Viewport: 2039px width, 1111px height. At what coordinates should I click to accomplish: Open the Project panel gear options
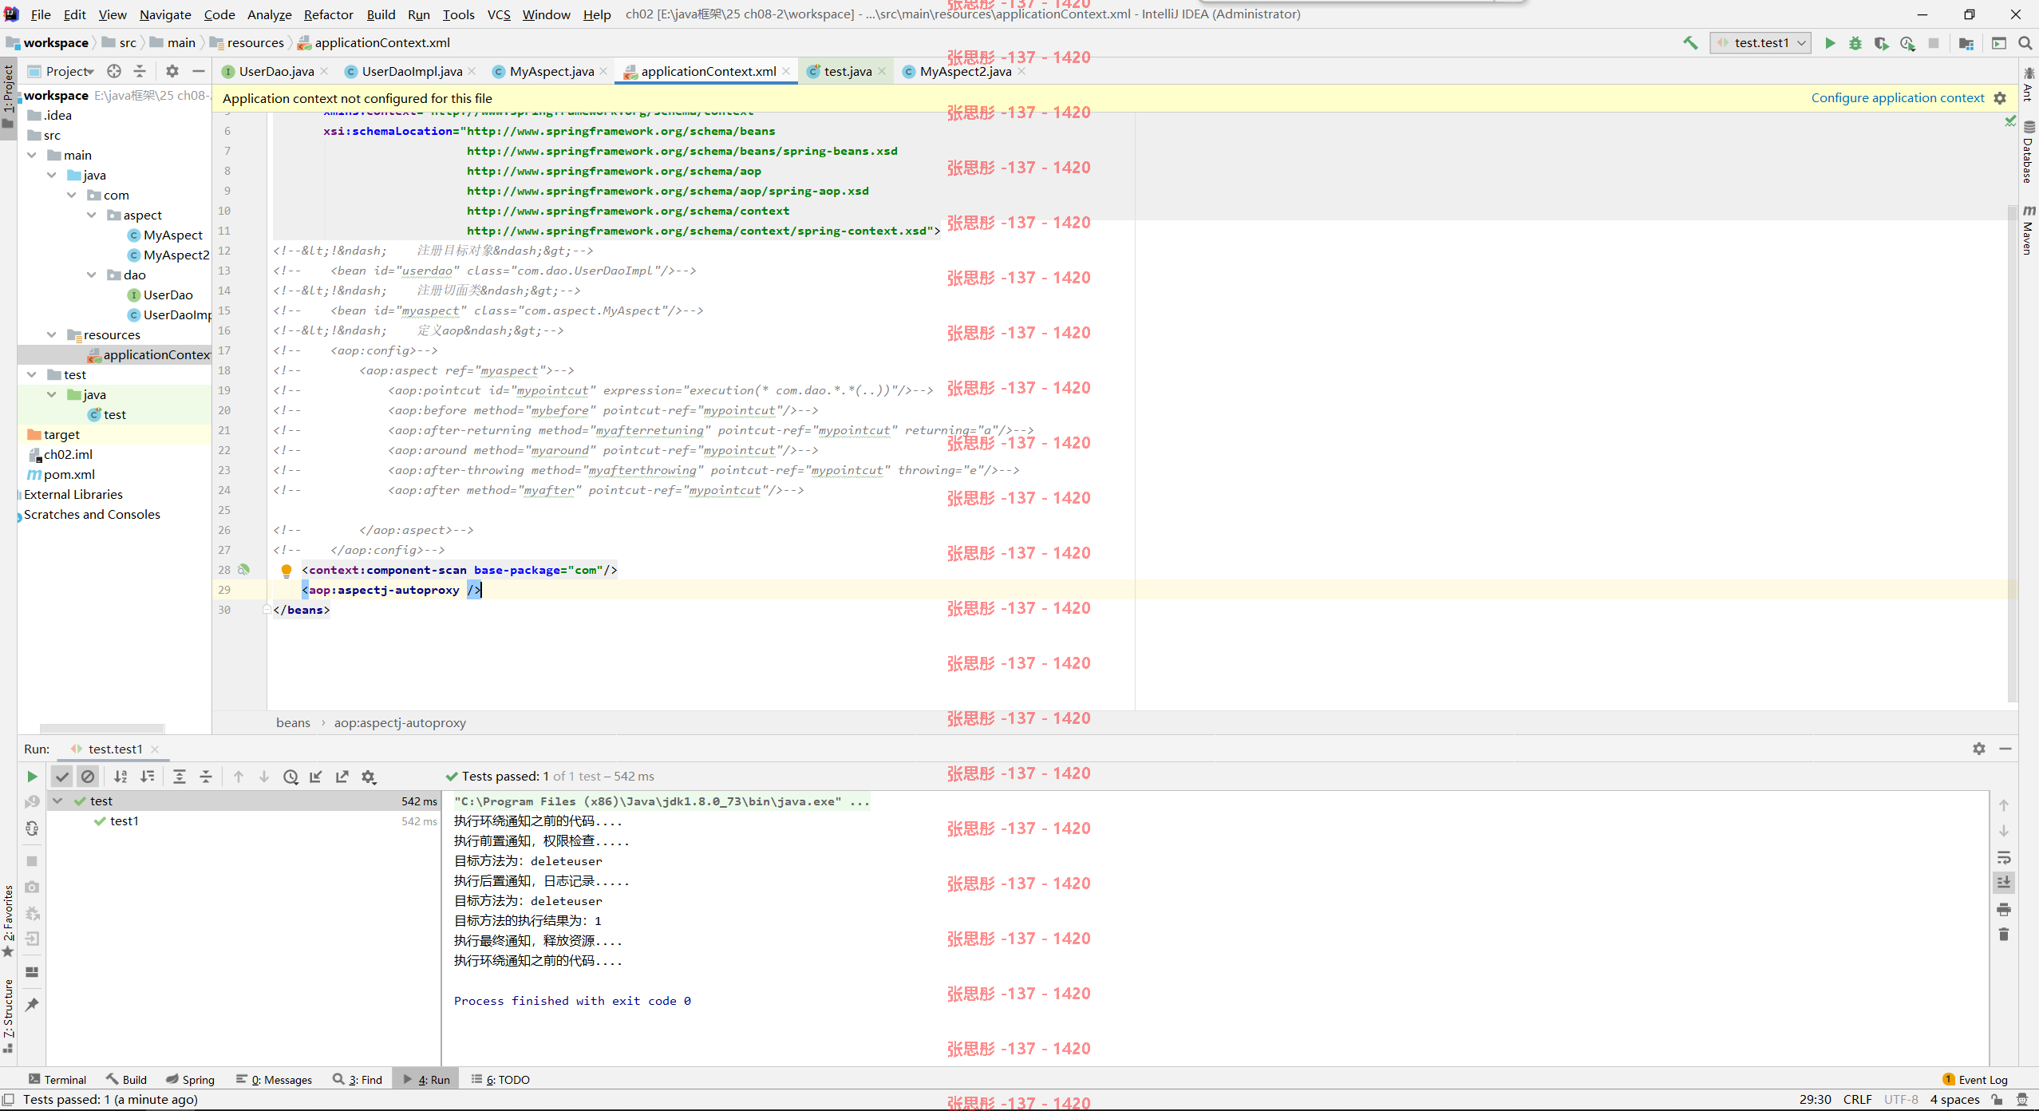click(172, 71)
